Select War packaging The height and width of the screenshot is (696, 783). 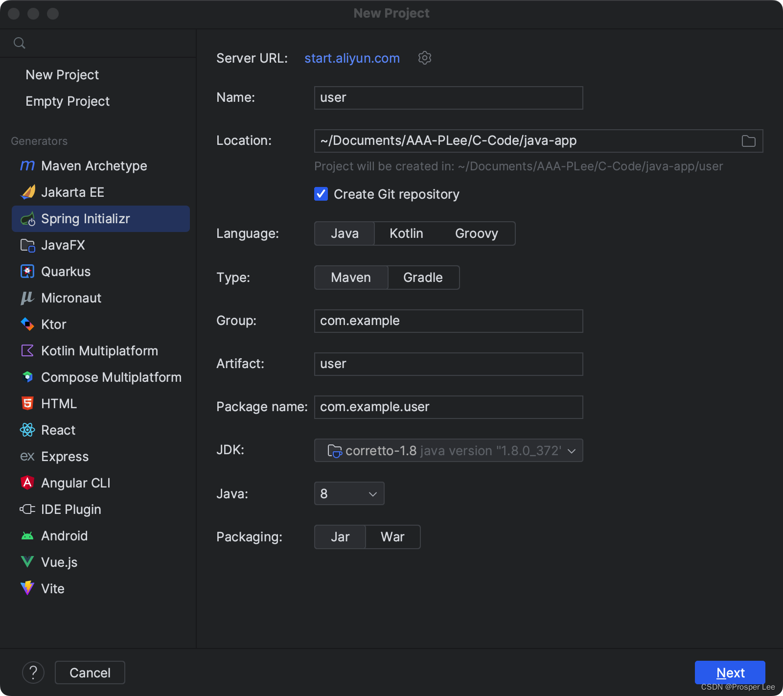pyautogui.click(x=392, y=537)
